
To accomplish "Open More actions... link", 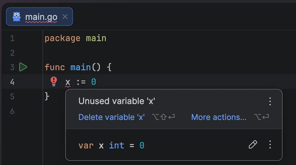I will click(x=219, y=117).
